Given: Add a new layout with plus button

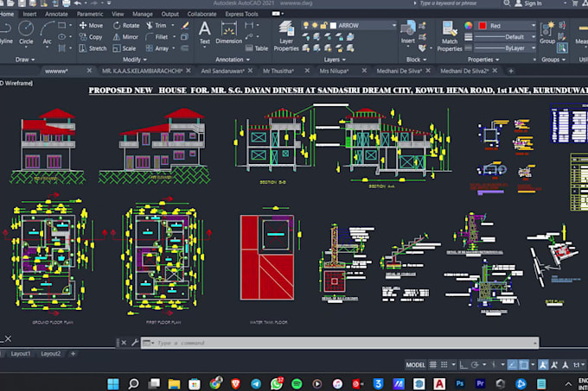Looking at the screenshot, I should (x=73, y=354).
